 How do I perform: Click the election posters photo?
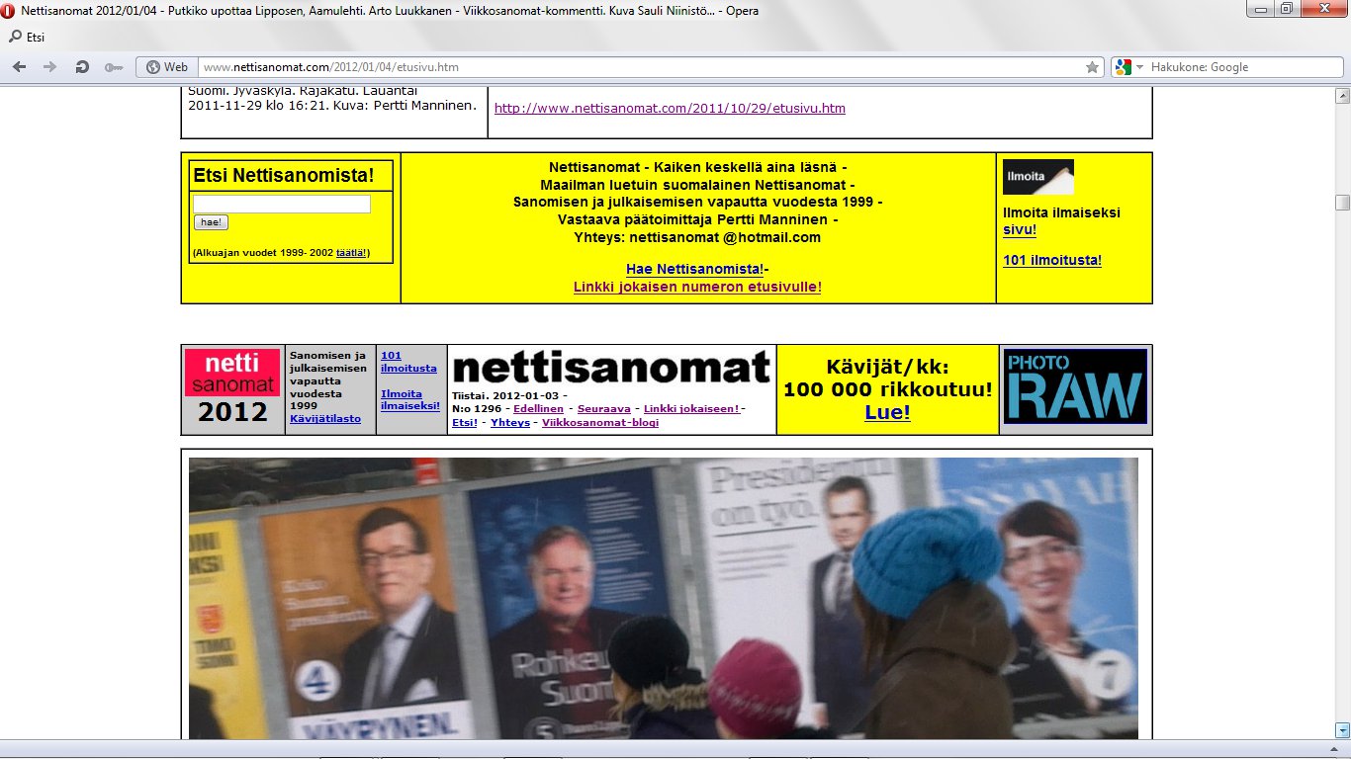(663, 598)
